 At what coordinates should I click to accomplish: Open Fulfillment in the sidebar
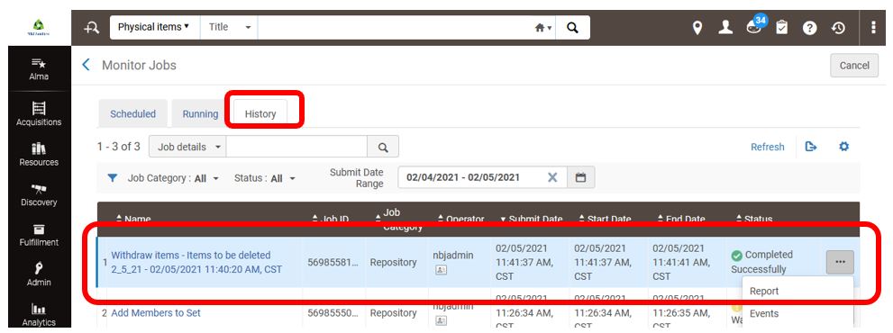coord(39,235)
